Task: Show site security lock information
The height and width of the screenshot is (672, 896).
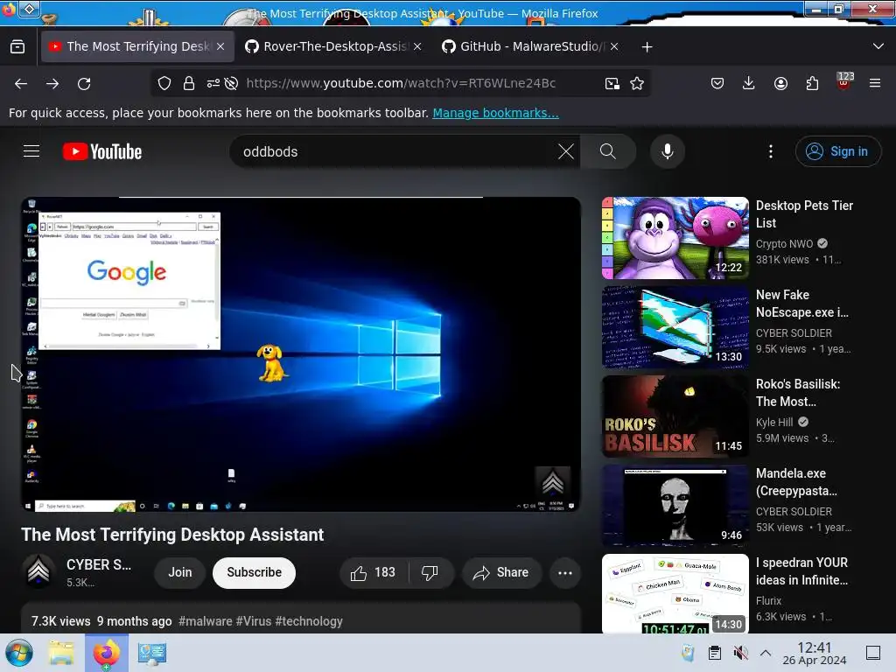Action: [189, 83]
